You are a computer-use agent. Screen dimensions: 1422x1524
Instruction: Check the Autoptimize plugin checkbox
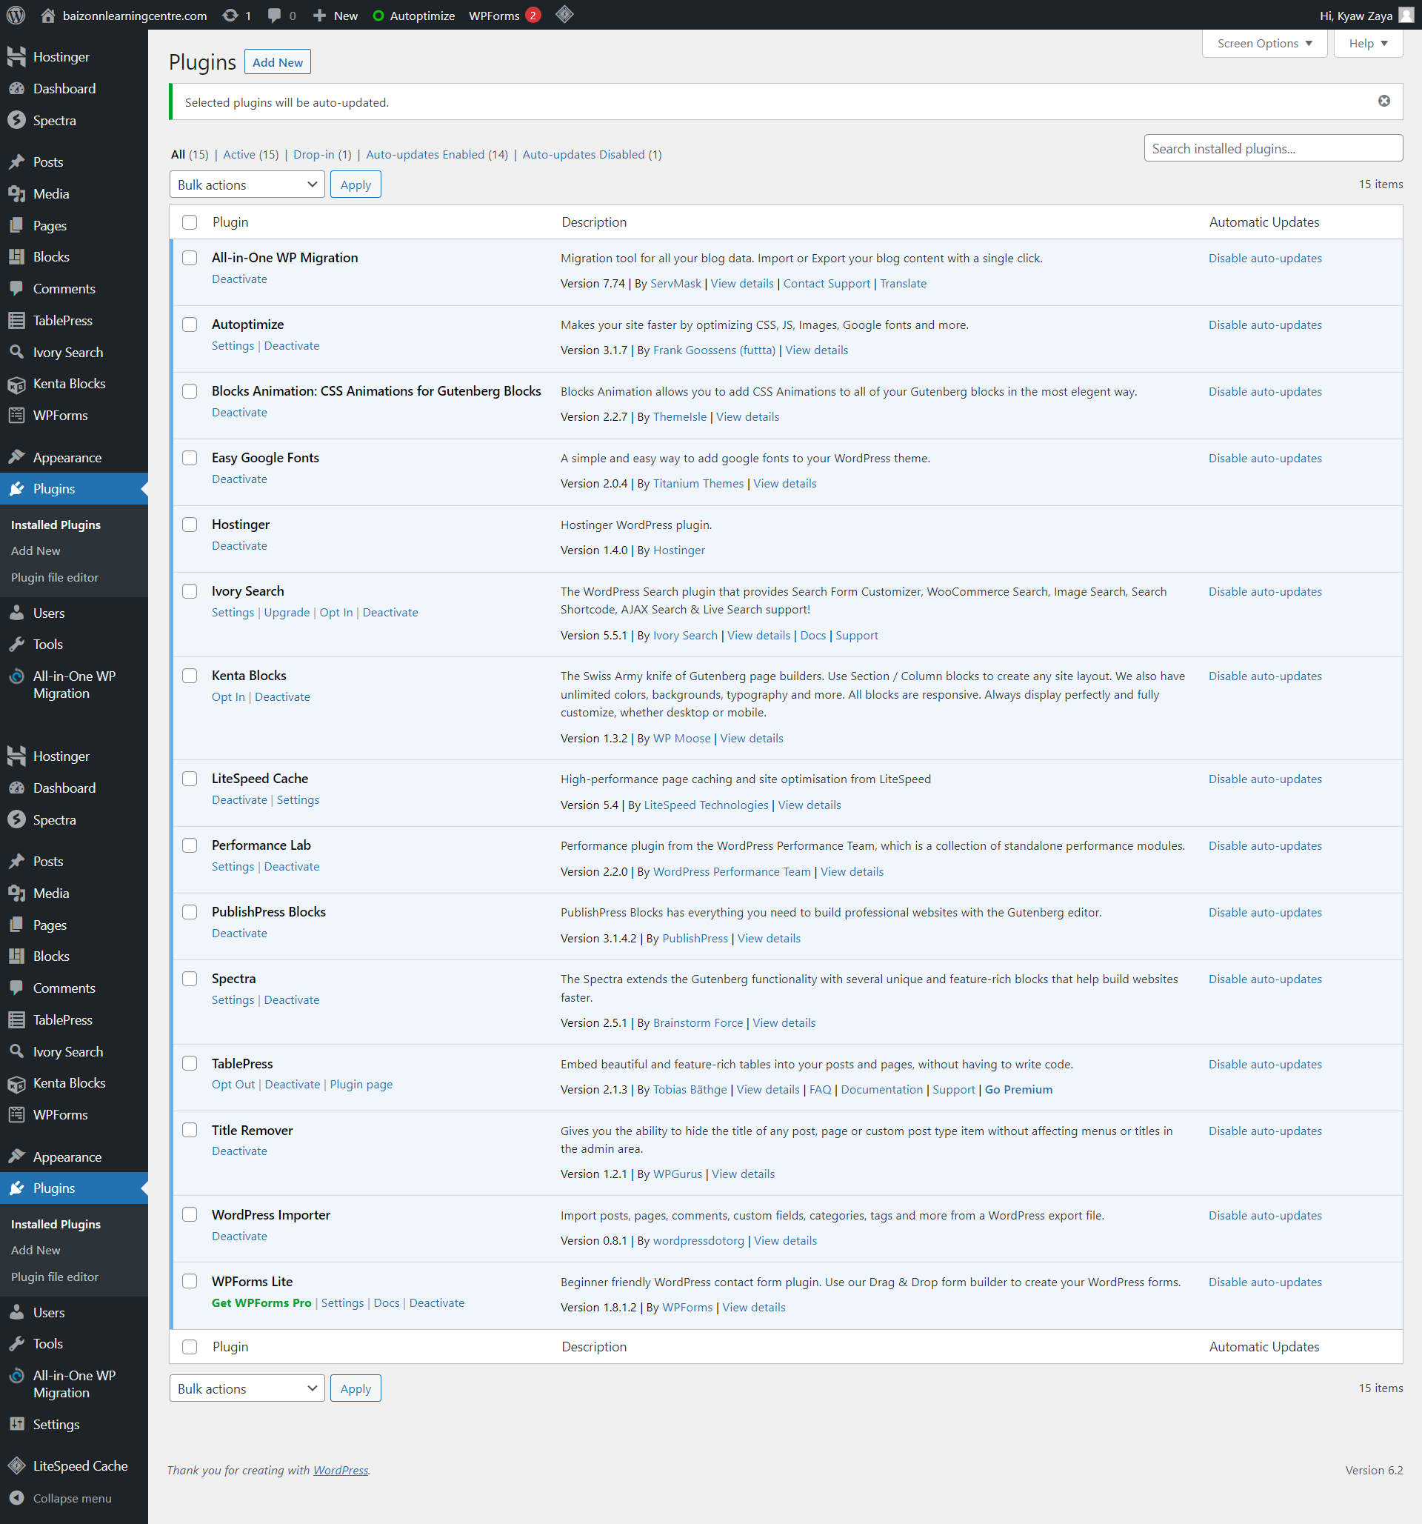tap(190, 325)
